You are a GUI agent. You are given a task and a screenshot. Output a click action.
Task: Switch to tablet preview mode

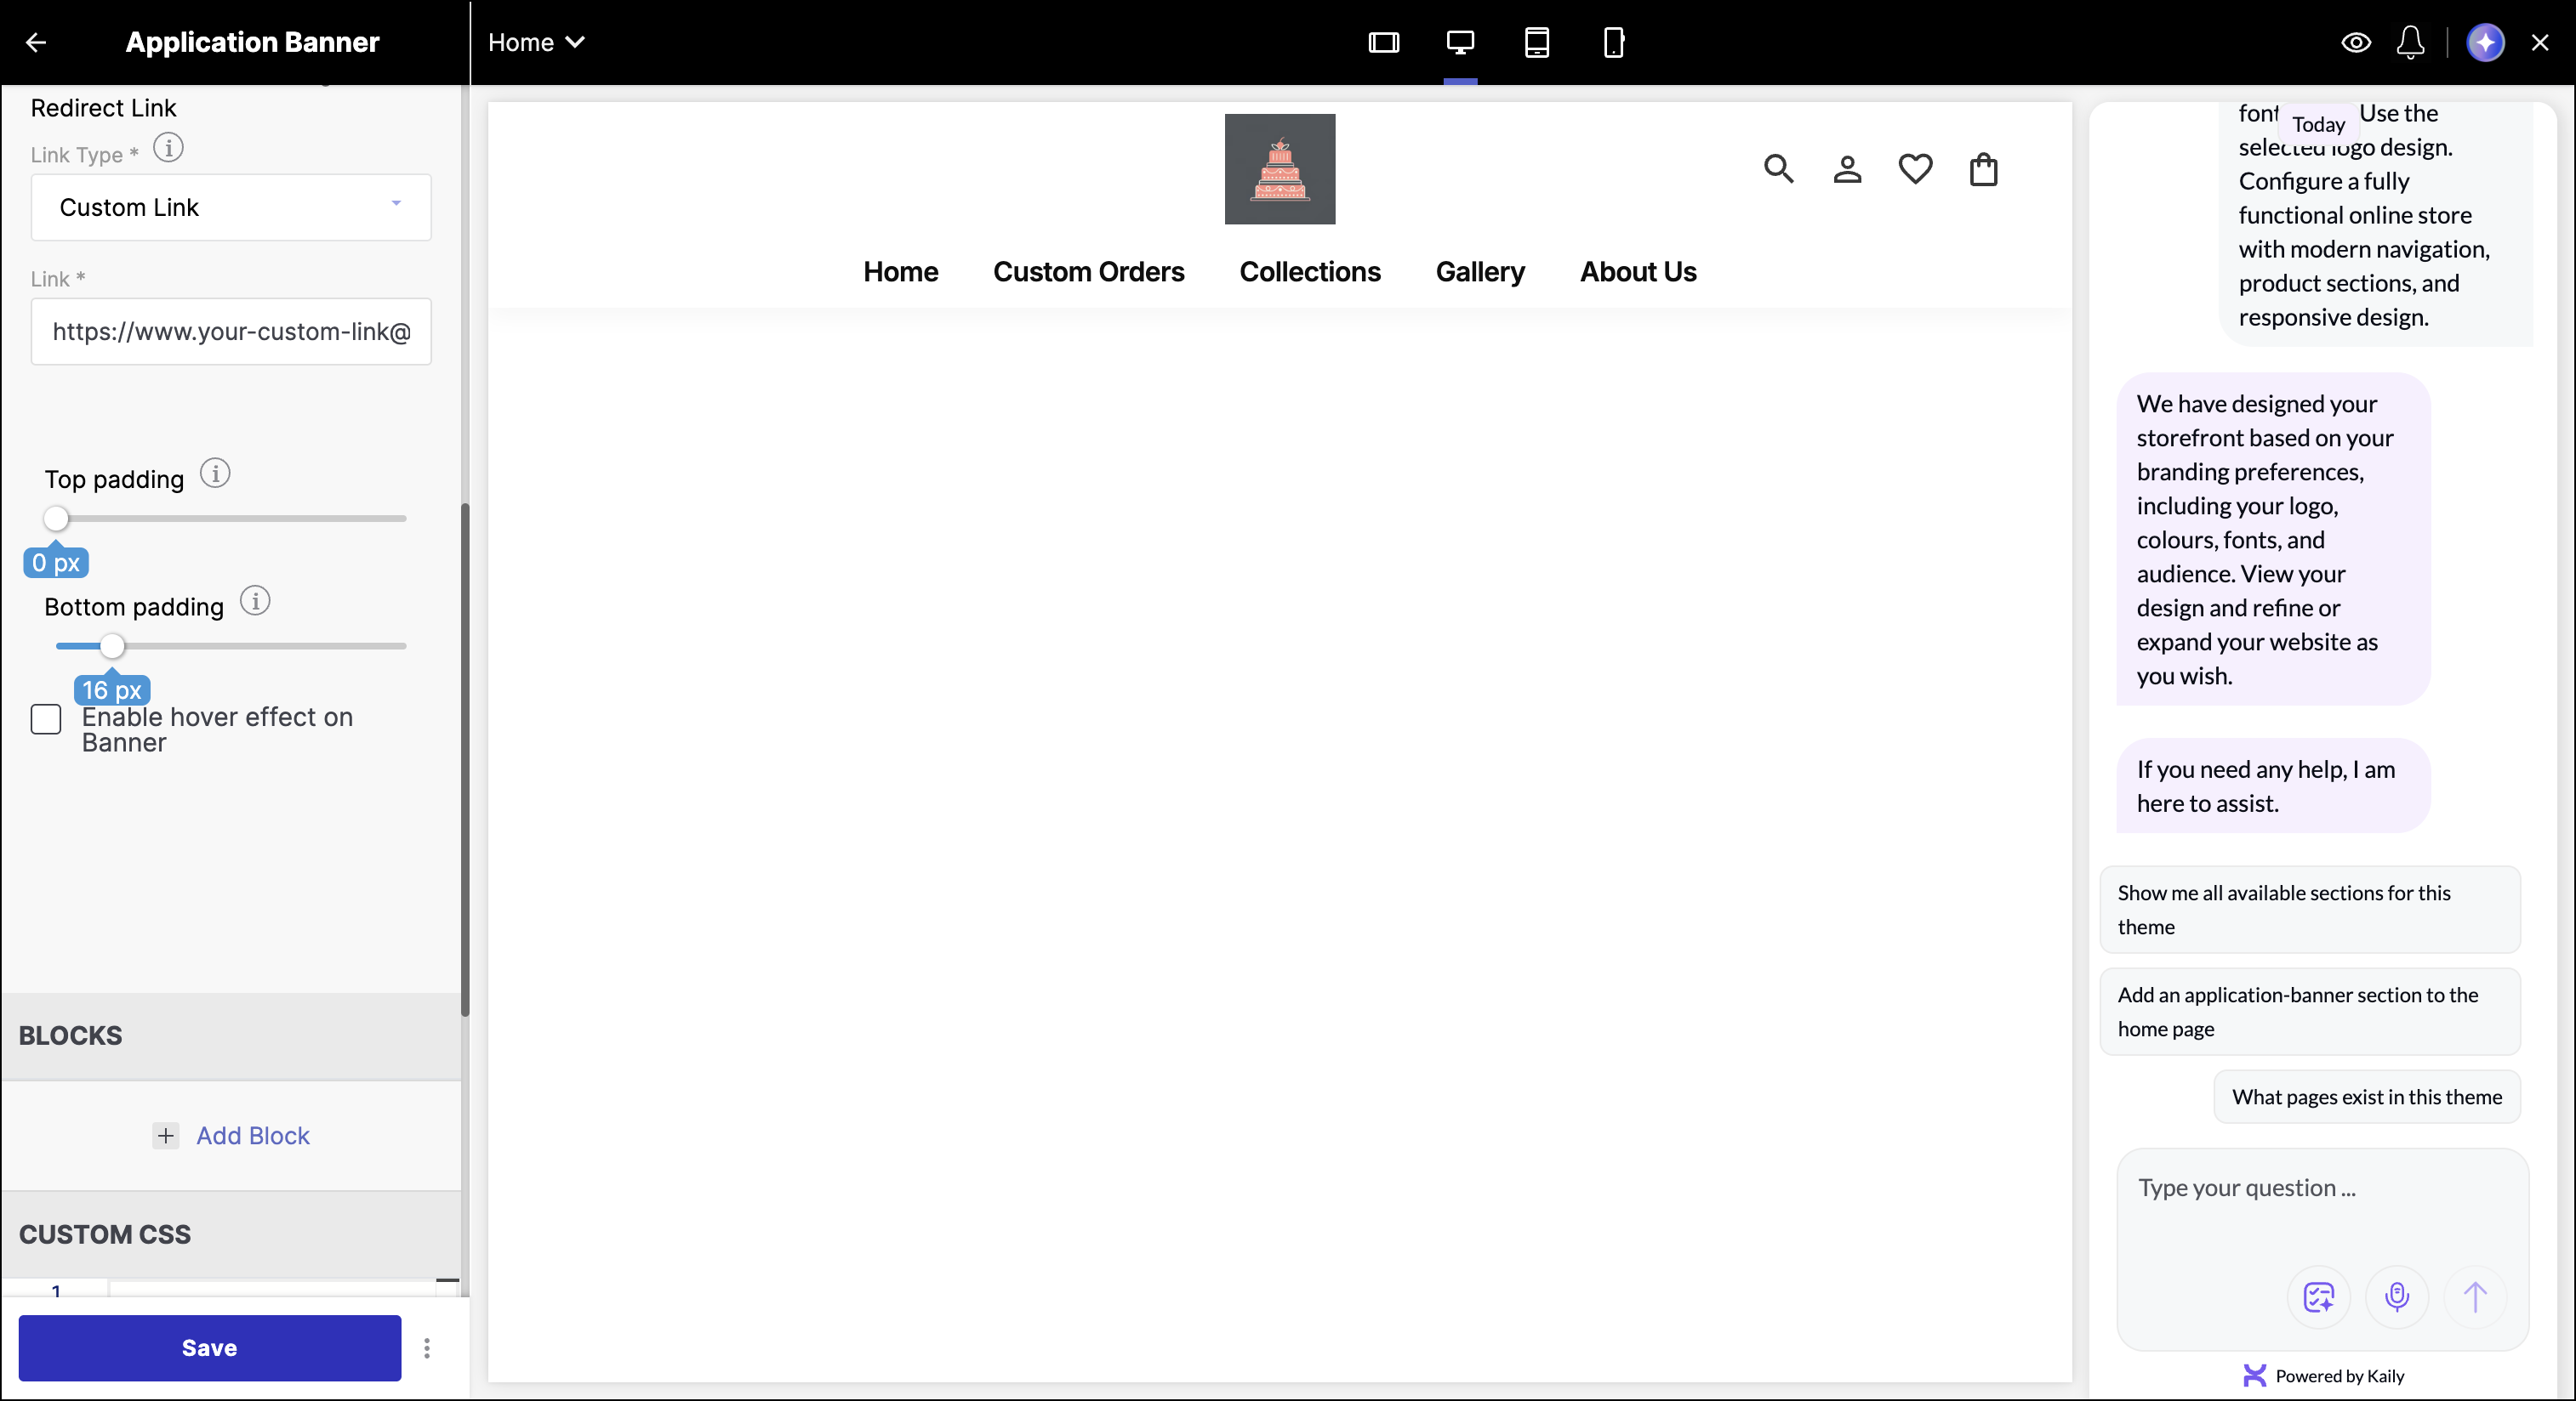(1537, 43)
